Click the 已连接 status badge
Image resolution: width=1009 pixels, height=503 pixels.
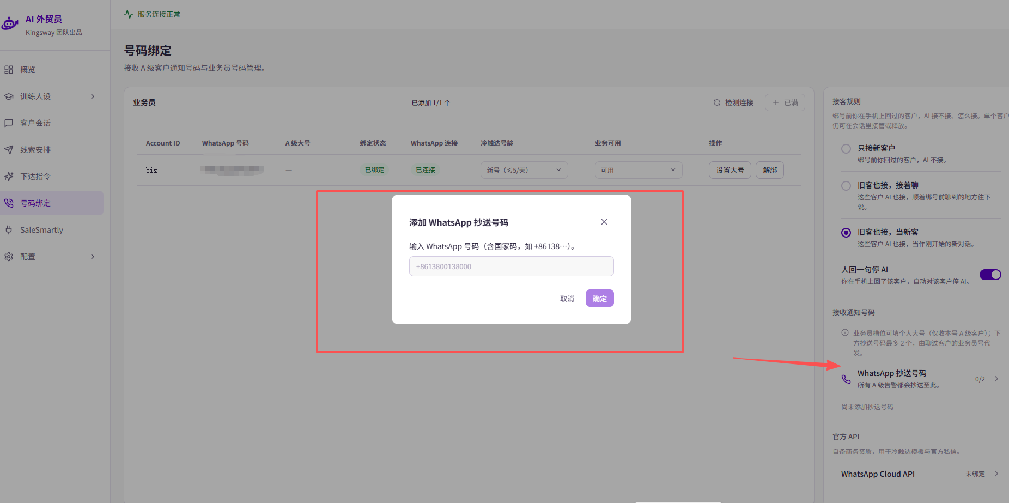point(426,170)
